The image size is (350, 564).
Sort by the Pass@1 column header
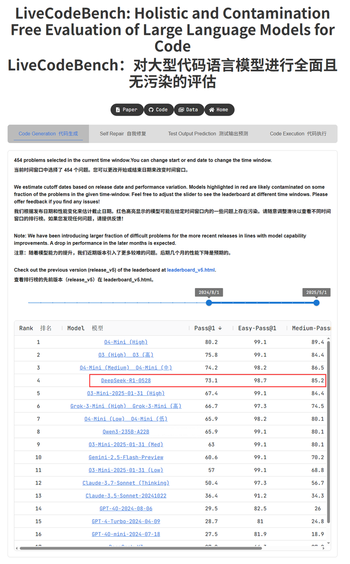point(209,328)
